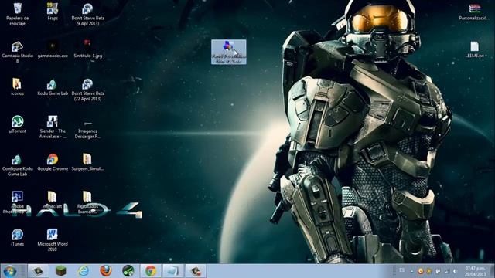
Task: Select the iTunes desktop shortcut
Action: click(x=17, y=237)
